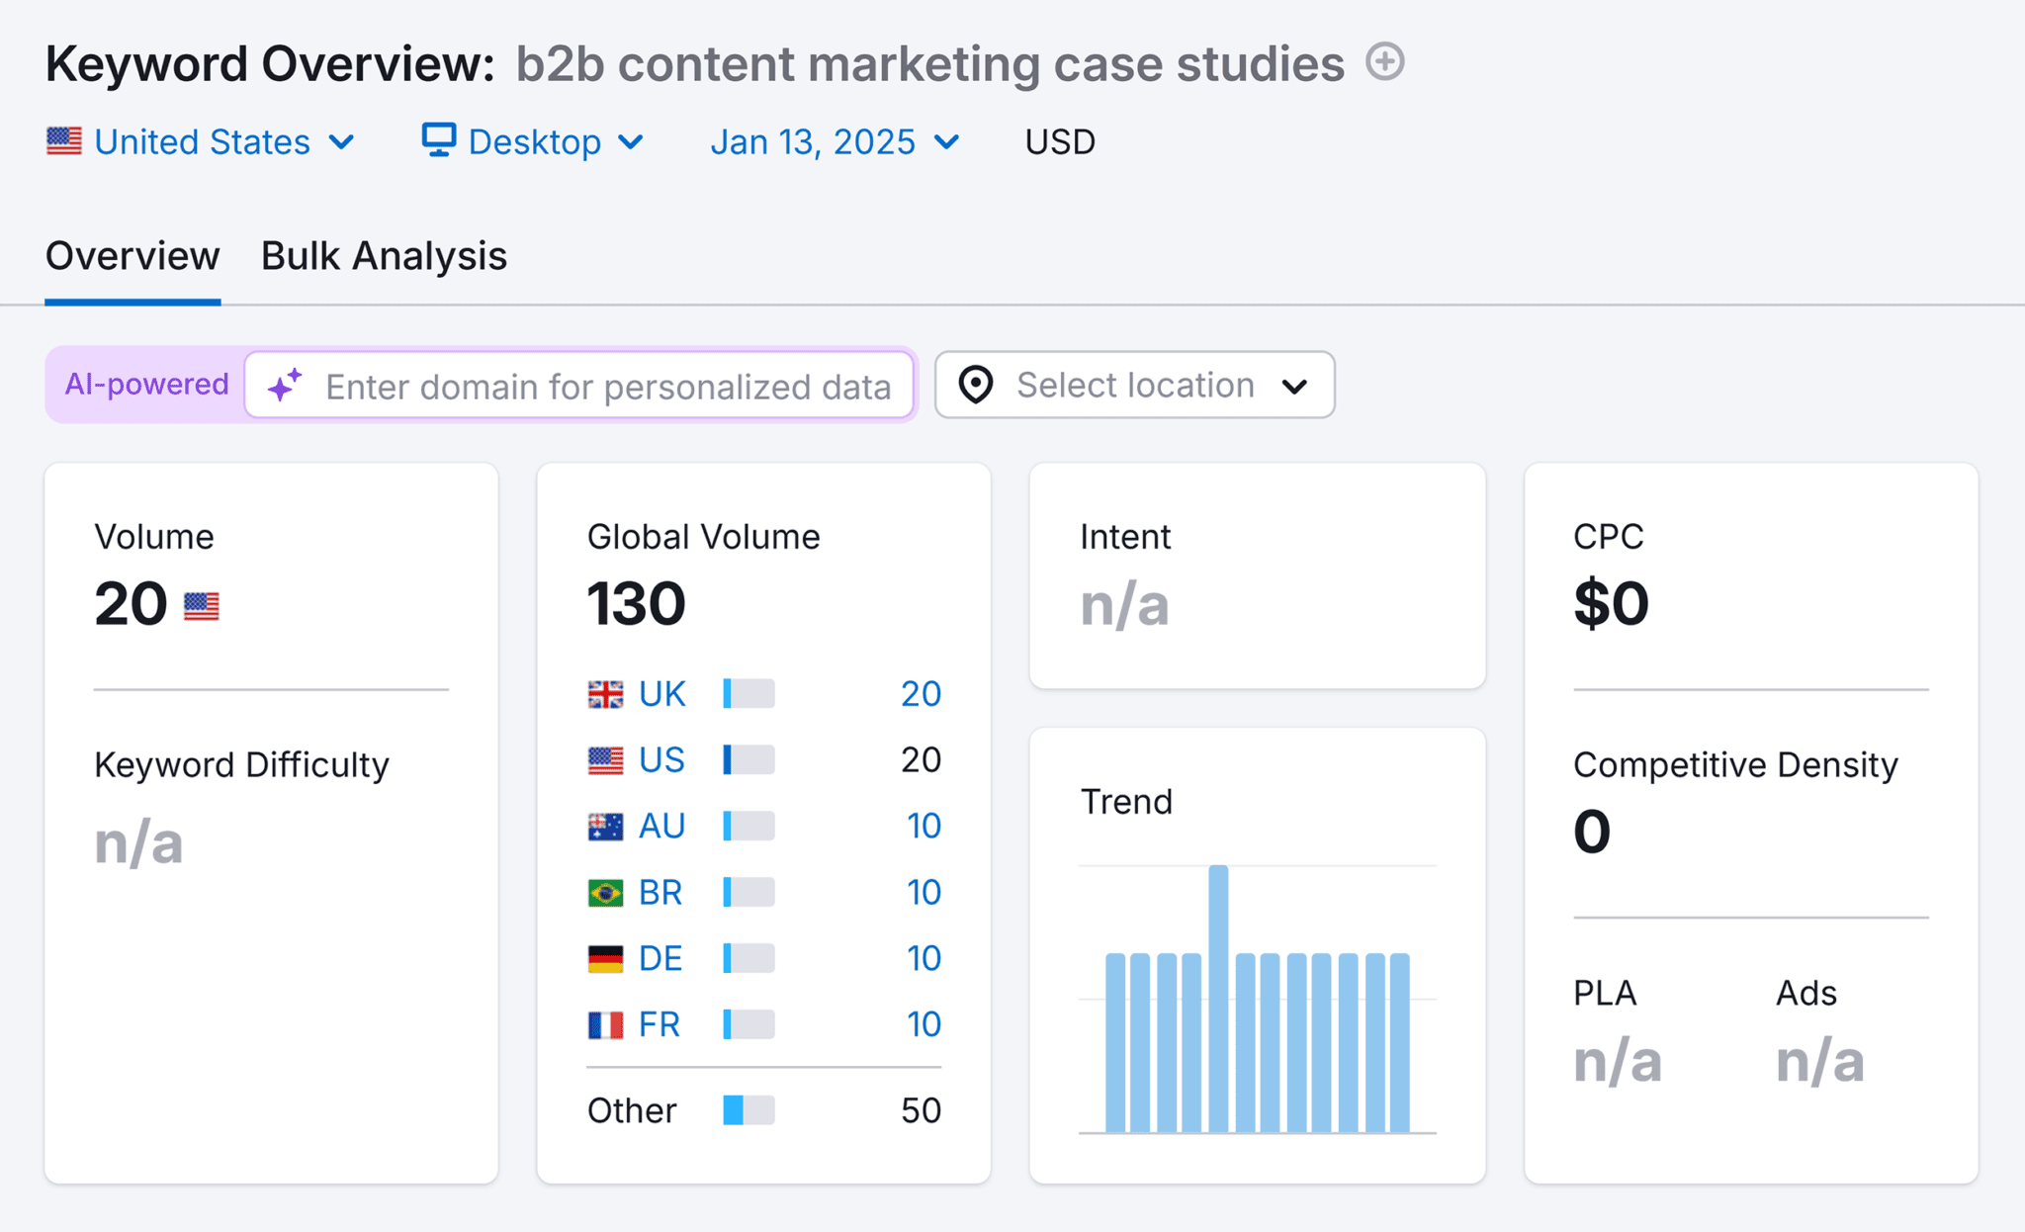Viewport: 2025px width, 1232px height.
Task: Click the France flag icon
Action: pyautogui.click(x=604, y=1023)
